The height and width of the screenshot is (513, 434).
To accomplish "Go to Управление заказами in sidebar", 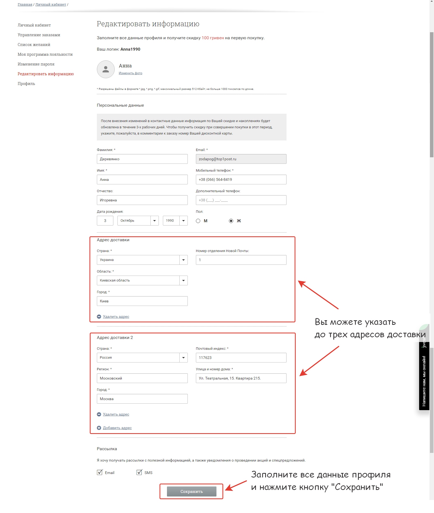I will point(39,35).
